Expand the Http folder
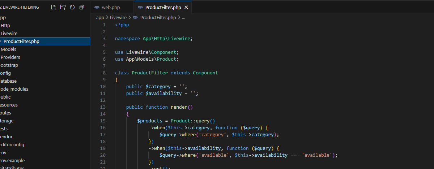 (x=45, y=25)
